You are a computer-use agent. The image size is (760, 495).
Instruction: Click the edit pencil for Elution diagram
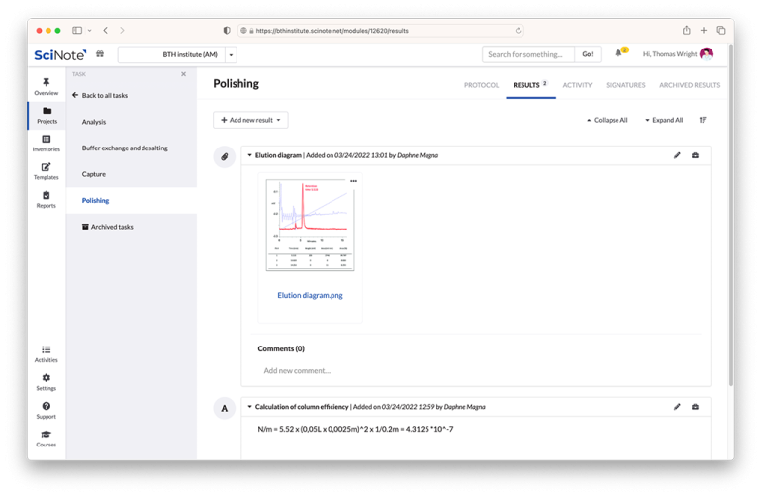tap(677, 155)
